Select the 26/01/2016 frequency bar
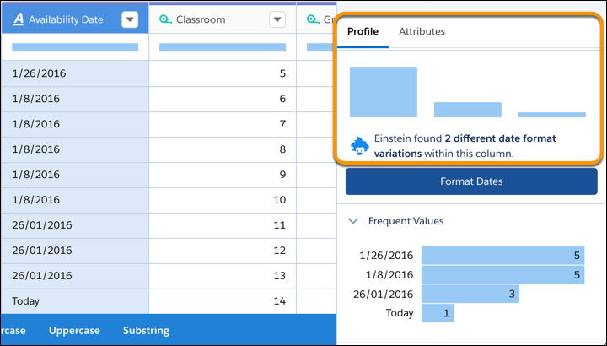 [470, 294]
